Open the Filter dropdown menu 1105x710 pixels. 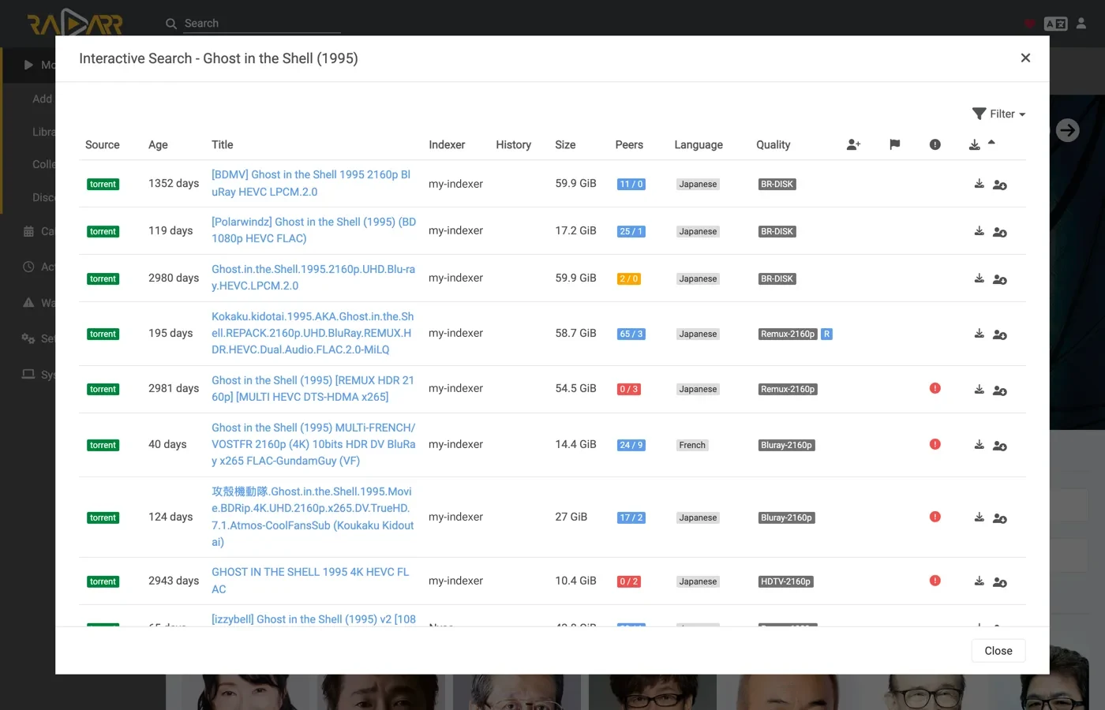point(998,114)
